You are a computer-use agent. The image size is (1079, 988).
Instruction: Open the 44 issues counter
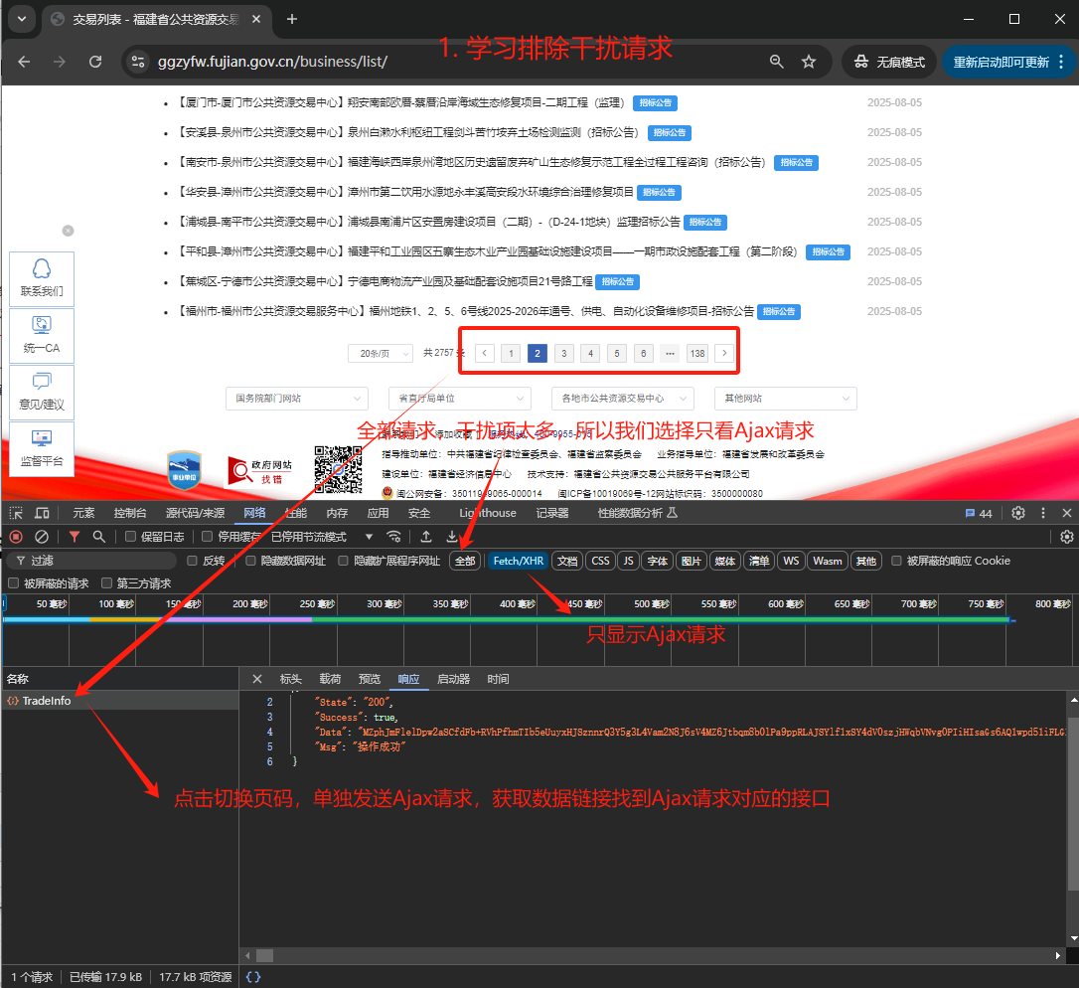tap(979, 514)
